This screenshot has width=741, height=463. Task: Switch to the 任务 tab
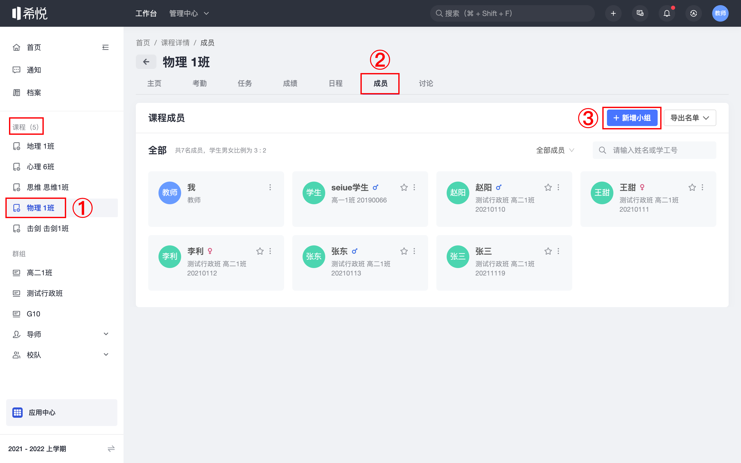[x=245, y=83]
